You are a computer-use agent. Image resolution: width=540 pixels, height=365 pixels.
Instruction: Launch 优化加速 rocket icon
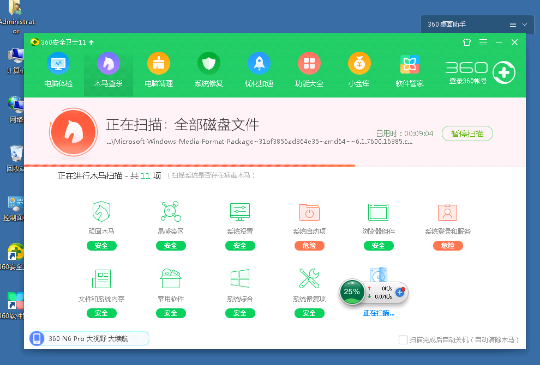click(259, 64)
